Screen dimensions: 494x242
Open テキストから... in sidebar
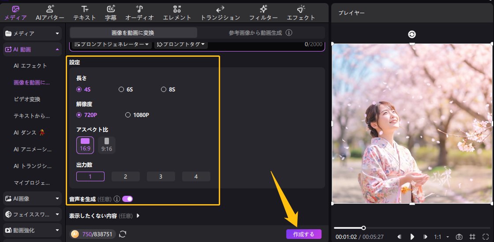32,116
